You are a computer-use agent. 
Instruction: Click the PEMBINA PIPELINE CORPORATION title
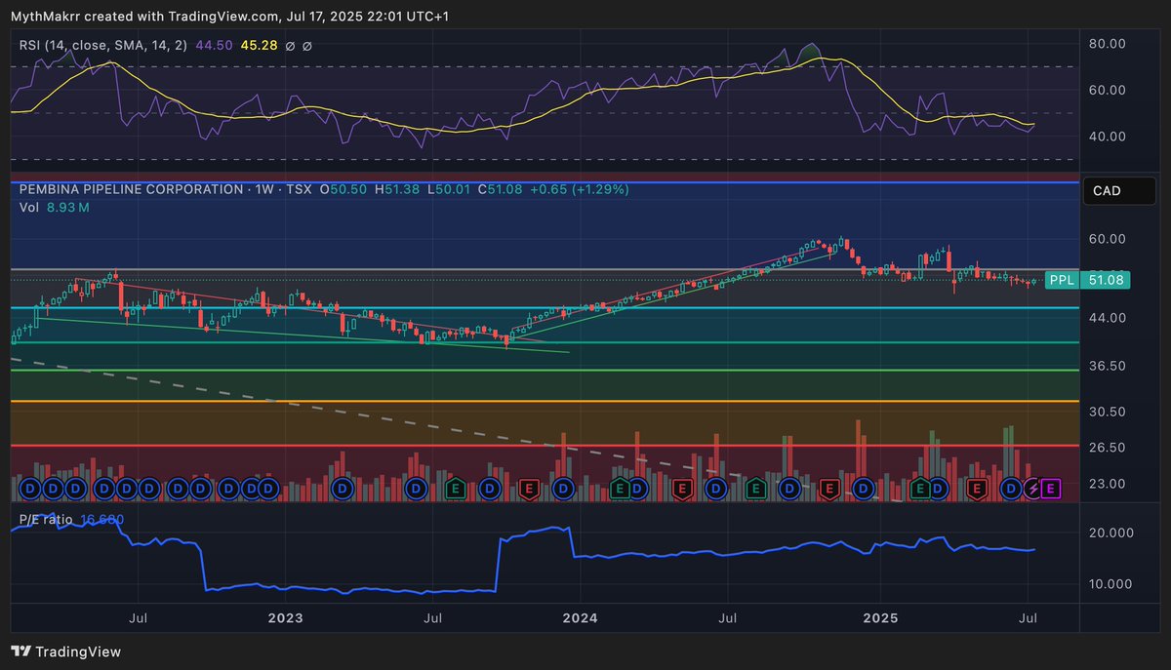[132, 189]
